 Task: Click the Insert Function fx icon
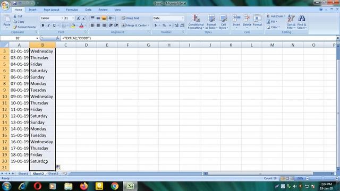click(x=57, y=38)
